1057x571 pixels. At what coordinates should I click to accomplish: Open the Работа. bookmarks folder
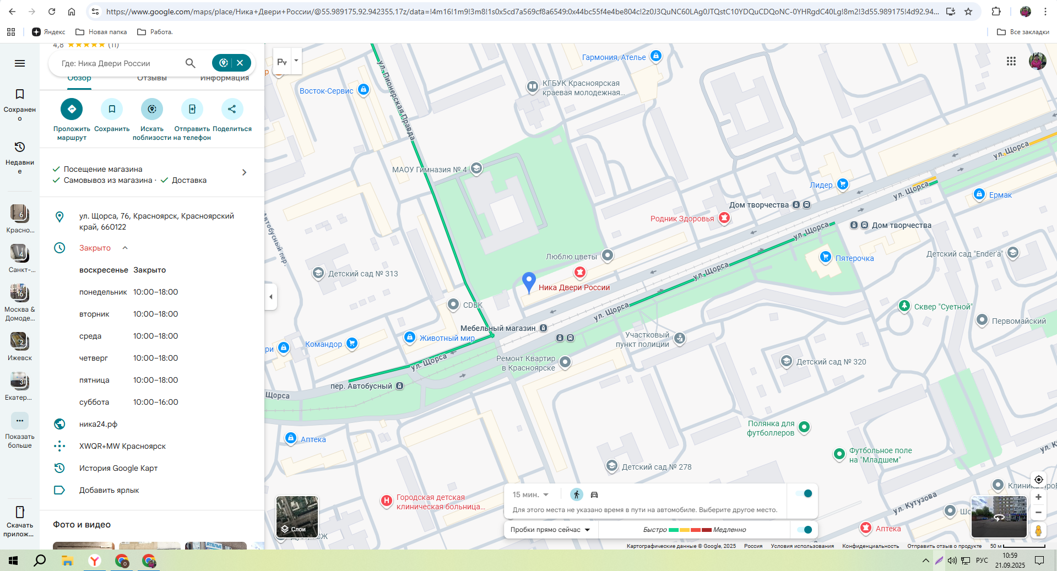click(x=155, y=32)
